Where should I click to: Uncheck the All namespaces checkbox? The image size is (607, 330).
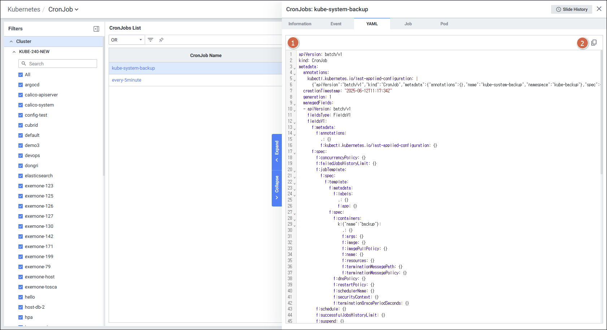pyautogui.click(x=21, y=74)
